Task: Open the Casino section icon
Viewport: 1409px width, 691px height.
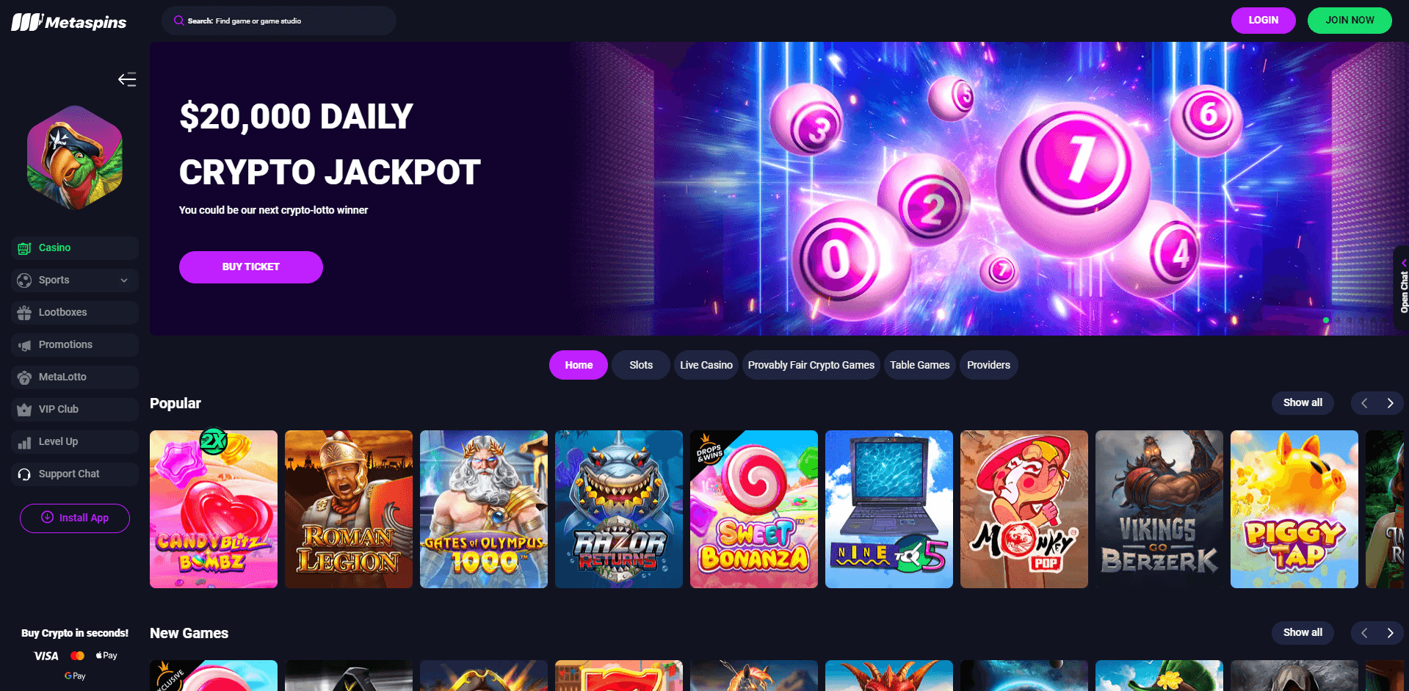Action: pos(24,248)
